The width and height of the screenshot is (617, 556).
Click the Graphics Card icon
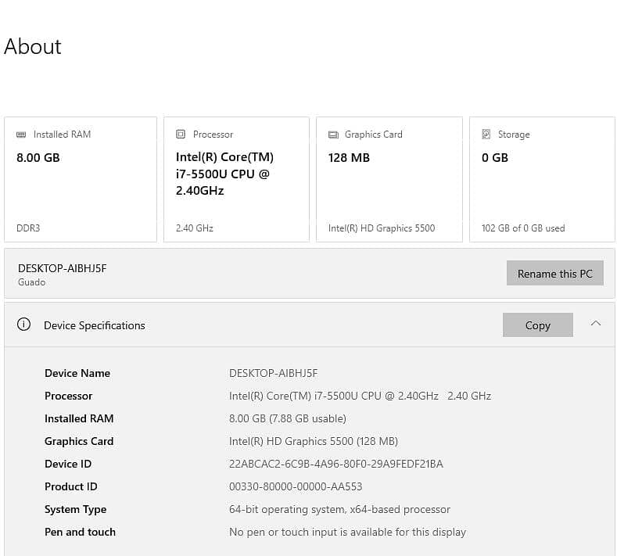click(333, 135)
